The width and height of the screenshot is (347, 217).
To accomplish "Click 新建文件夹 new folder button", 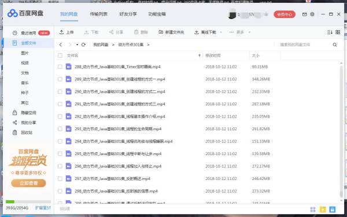I will click(171, 32).
